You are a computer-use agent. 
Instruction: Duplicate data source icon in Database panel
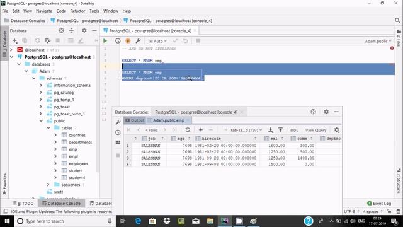point(25,40)
